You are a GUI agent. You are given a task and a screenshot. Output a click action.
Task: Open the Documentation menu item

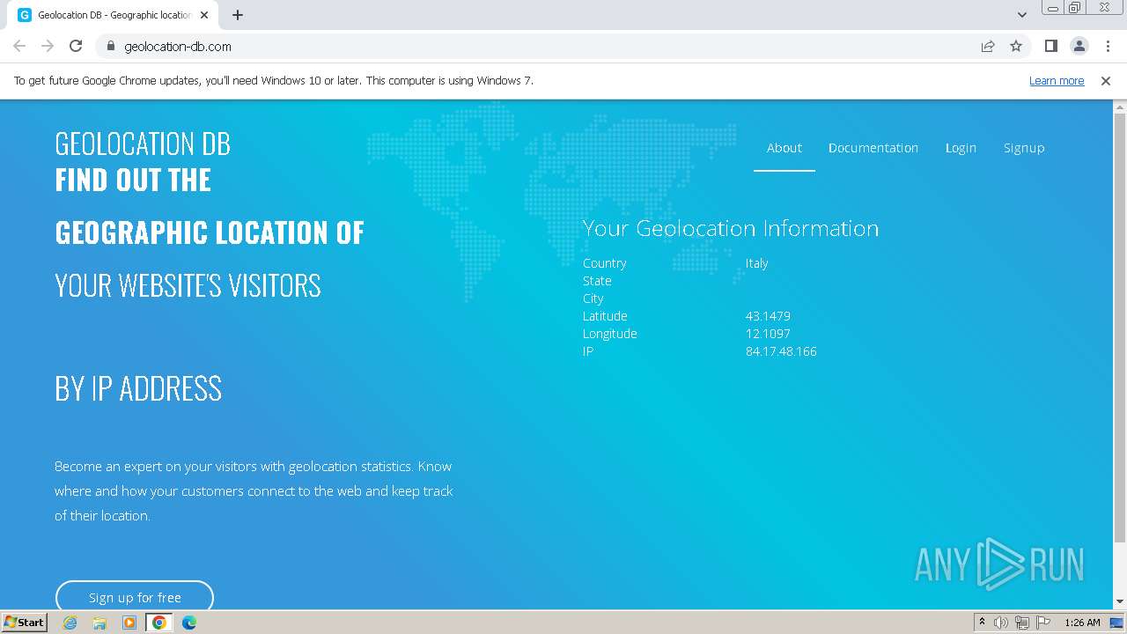tap(873, 148)
